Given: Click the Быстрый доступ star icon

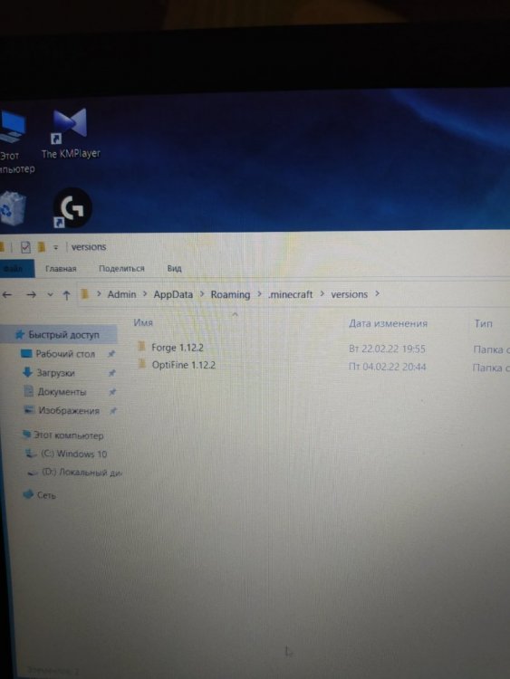Looking at the screenshot, I should tap(20, 334).
